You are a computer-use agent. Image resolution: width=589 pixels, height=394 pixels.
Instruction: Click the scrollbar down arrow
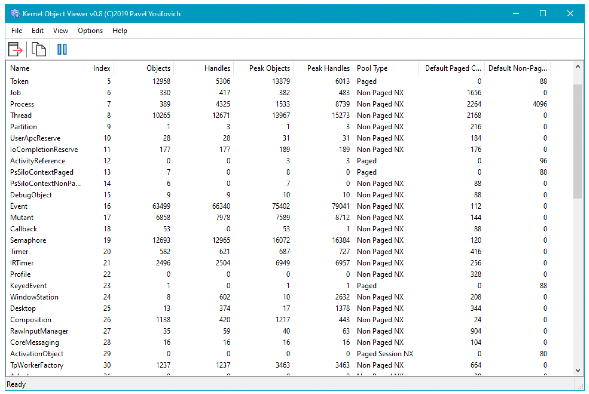[x=578, y=370]
